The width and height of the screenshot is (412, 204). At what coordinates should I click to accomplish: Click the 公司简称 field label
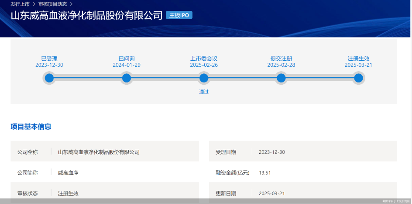[27, 173]
